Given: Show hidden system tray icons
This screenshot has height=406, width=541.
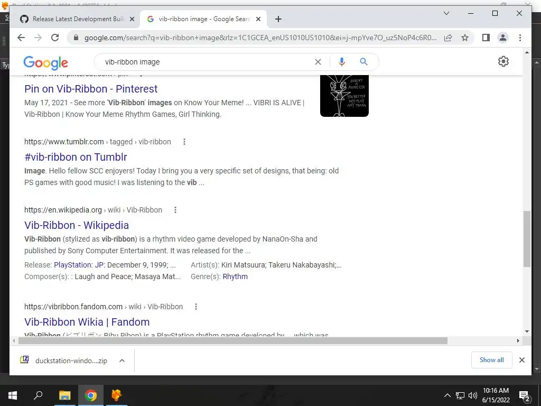Looking at the screenshot, I should click(447, 395).
